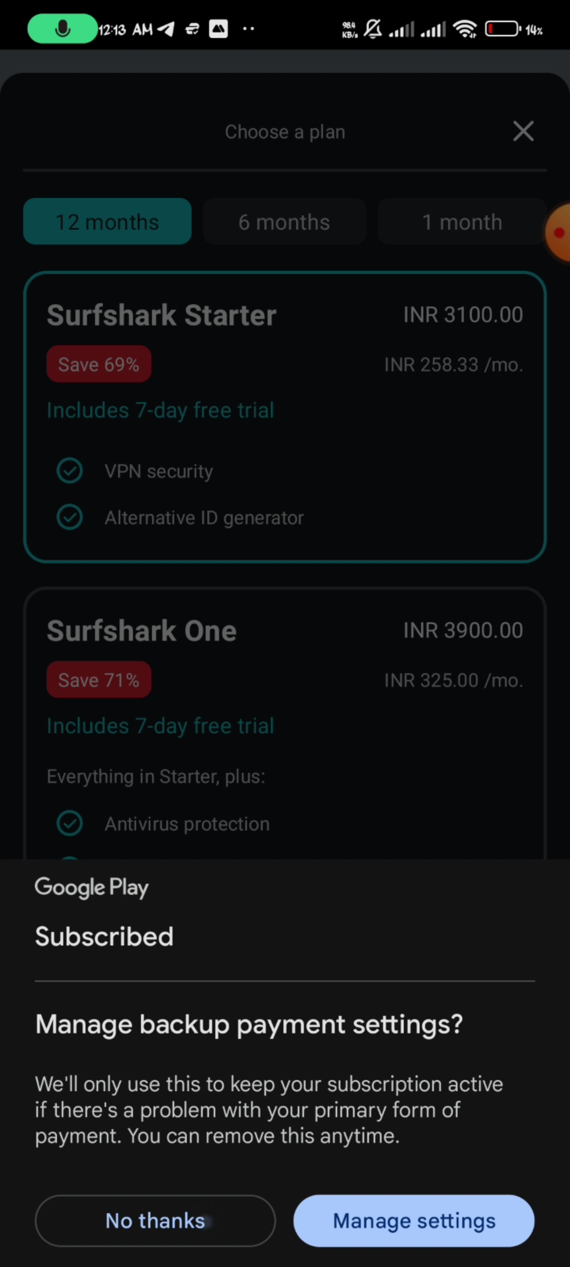Screen dimensions: 570x1267
Task: Tap the Save 71% badge
Action: pyautogui.click(x=99, y=680)
